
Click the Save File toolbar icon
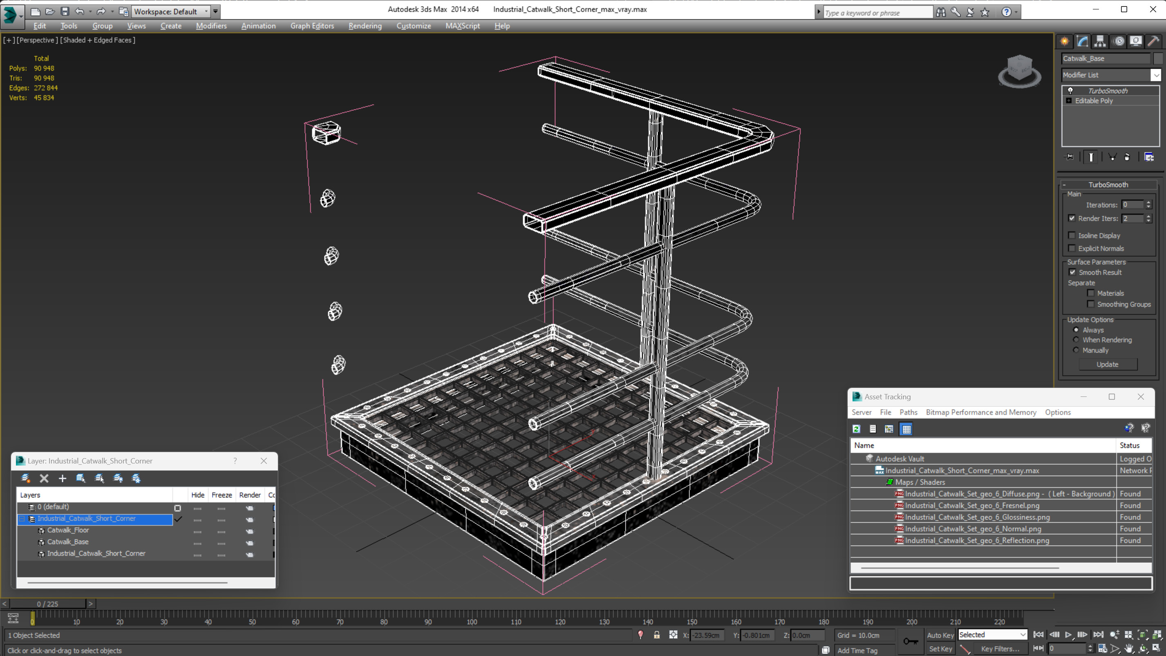click(65, 11)
